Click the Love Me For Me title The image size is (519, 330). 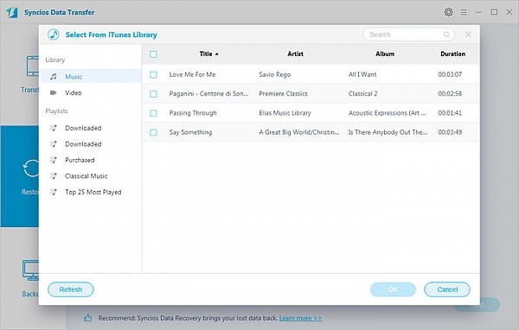[192, 74]
